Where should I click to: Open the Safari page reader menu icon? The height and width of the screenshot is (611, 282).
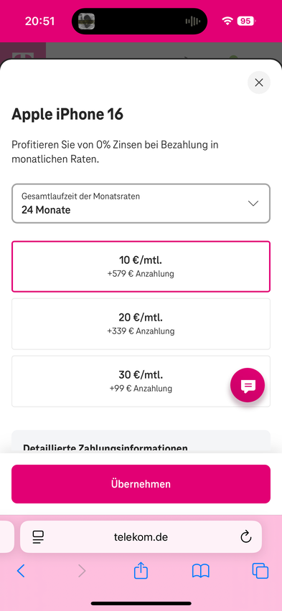tap(38, 537)
